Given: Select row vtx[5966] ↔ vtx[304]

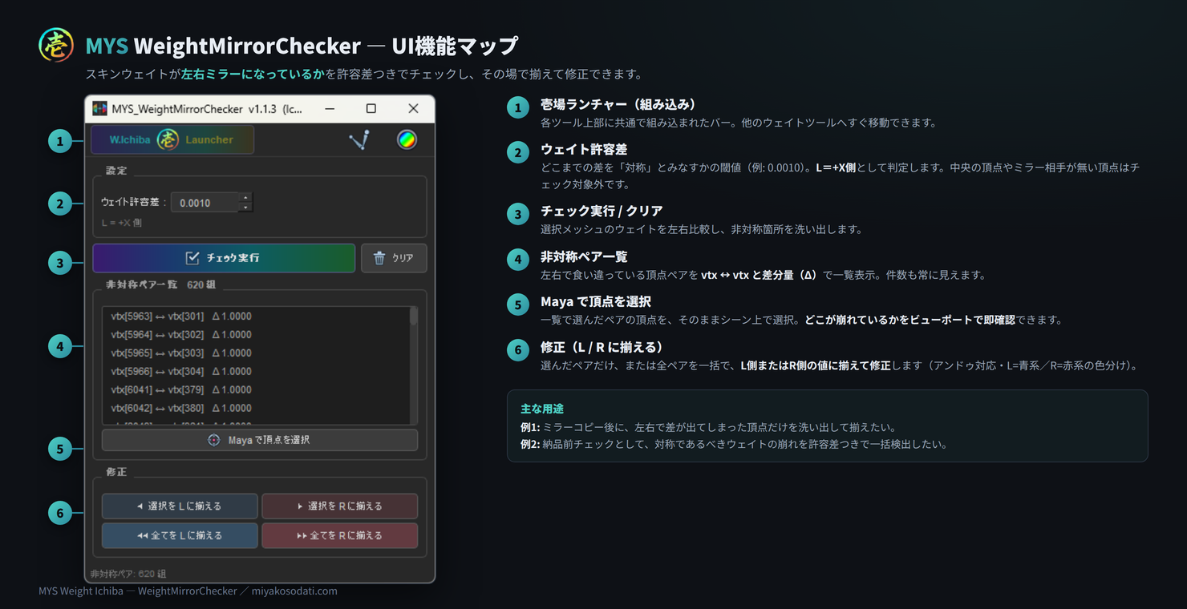Looking at the screenshot, I should pos(256,372).
